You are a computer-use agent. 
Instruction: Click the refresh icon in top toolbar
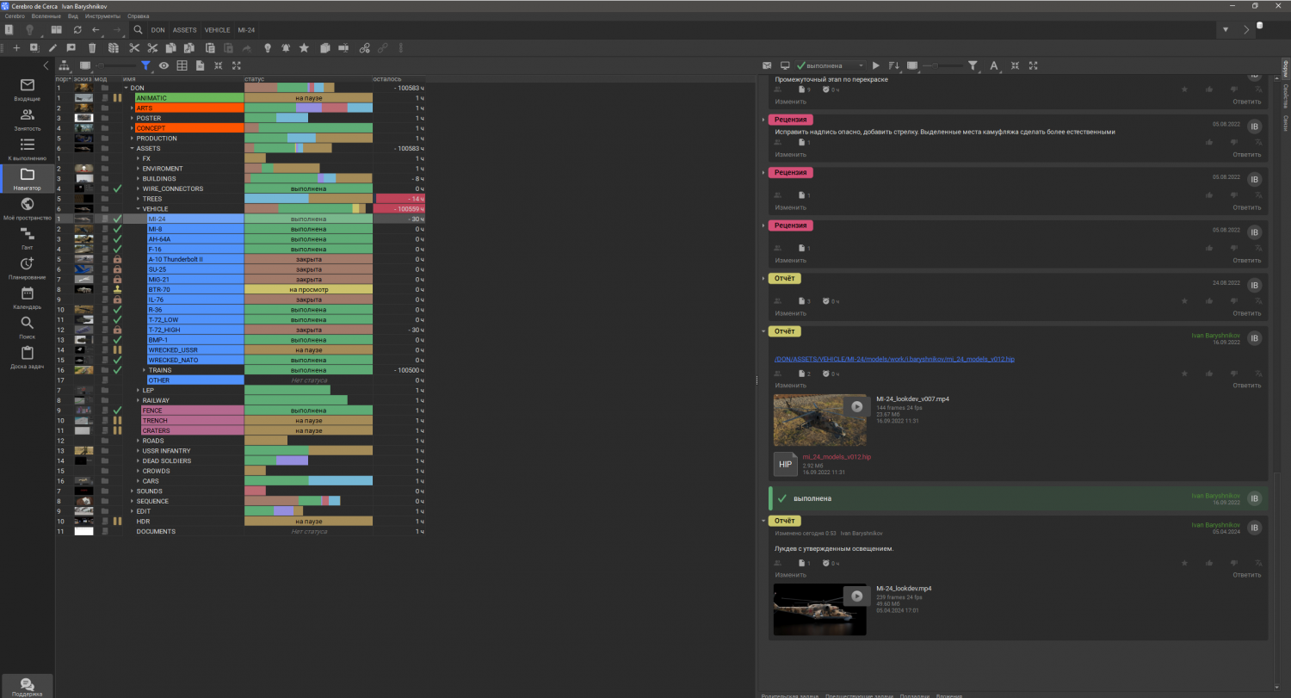[x=77, y=29]
